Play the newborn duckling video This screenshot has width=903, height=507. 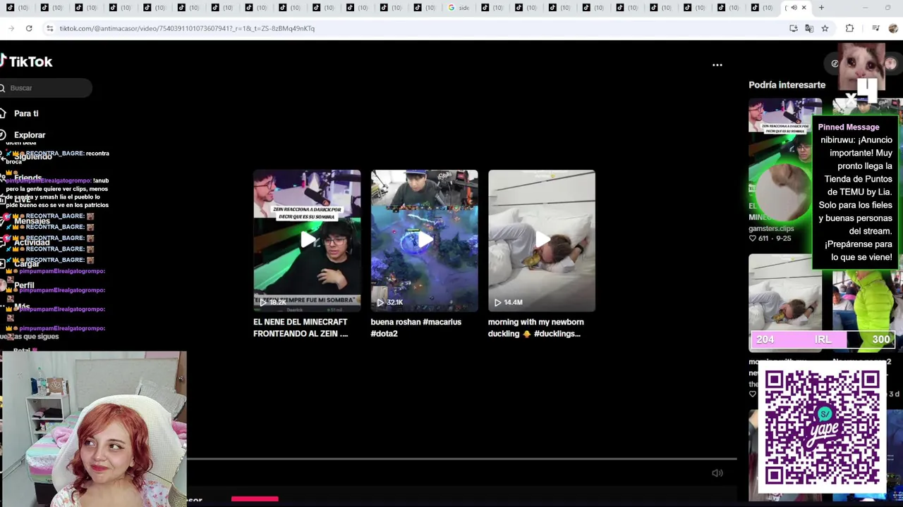(x=542, y=240)
